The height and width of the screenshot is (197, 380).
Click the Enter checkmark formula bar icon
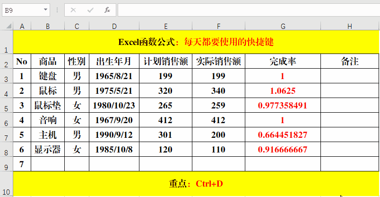point(90,10)
